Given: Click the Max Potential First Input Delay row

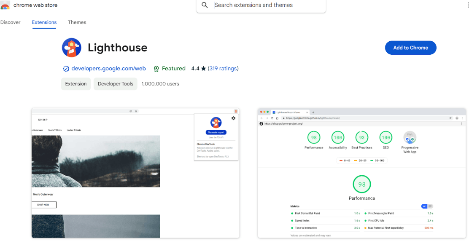Looking at the screenshot, I should (399, 228).
